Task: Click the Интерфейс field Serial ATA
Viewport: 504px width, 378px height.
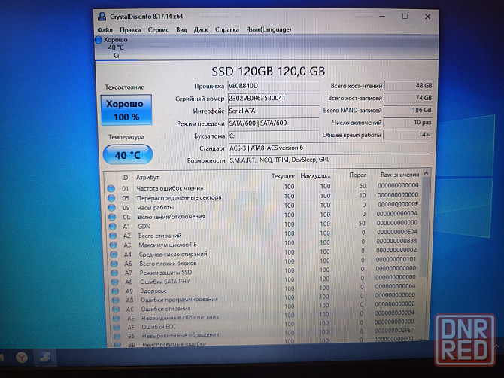Action: coord(274,111)
